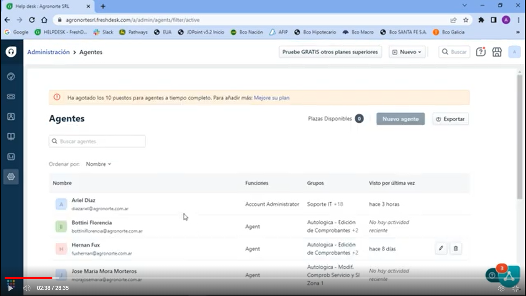Expand the Nuevo dropdown button
The image size is (526, 296).
point(407,52)
